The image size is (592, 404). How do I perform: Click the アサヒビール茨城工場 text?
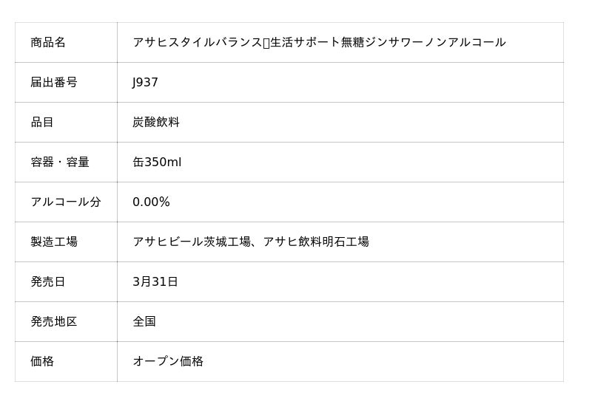coord(191,242)
